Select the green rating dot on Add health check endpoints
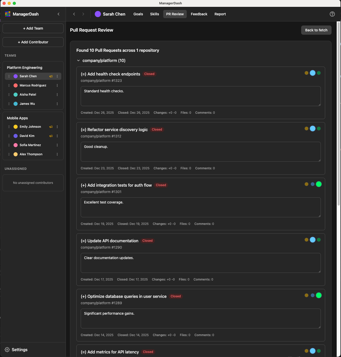This screenshot has width=341, height=357. tap(319, 73)
